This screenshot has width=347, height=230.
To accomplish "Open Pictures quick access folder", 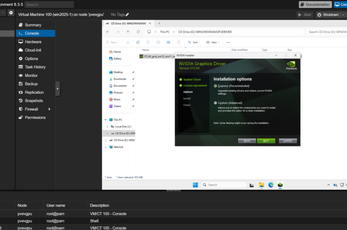I will [x=116, y=93].
